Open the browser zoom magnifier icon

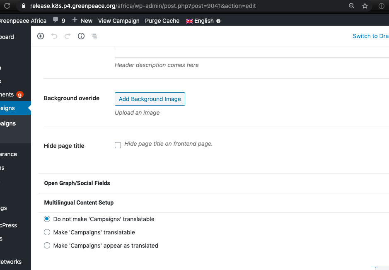pos(352,6)
